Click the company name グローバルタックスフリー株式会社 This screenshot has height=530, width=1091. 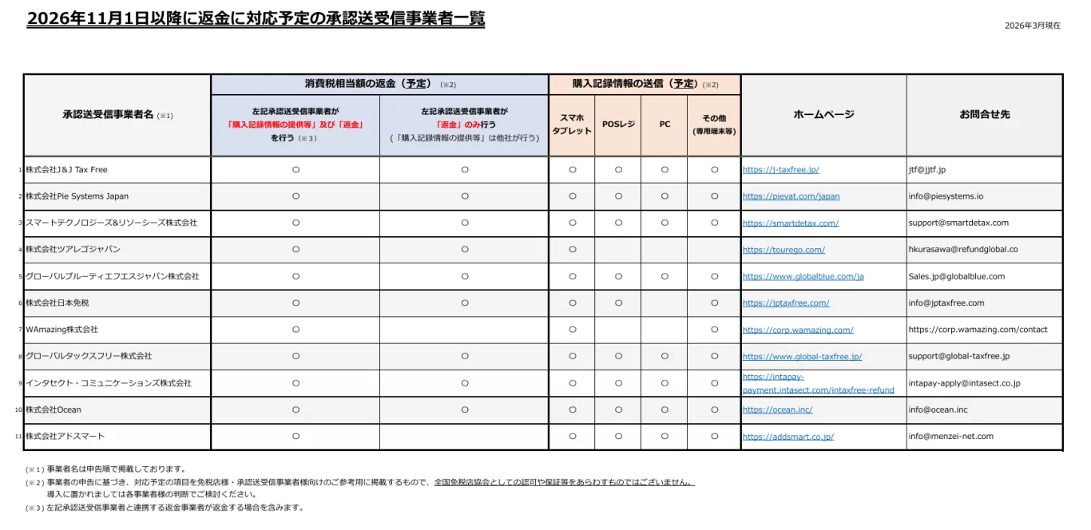(89, 357)
